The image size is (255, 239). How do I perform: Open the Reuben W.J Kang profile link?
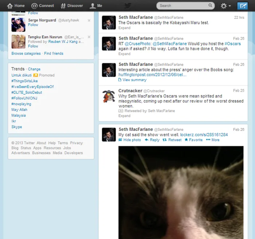pos(63,42)
